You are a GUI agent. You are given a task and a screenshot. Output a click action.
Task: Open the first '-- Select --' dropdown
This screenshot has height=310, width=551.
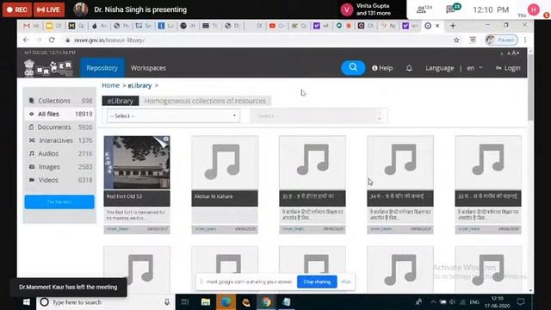(173, 116)
